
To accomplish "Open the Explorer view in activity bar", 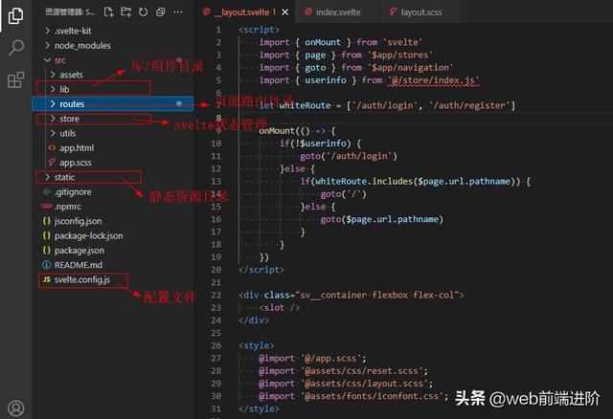I will point(15,15).
